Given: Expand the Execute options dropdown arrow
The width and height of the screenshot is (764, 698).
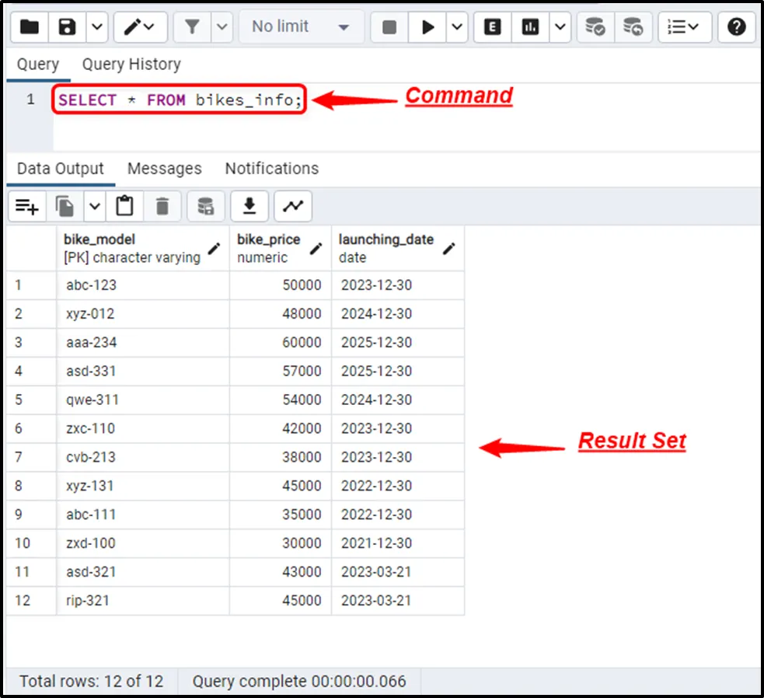Looking at the screenshot, I should coord(457,27).
